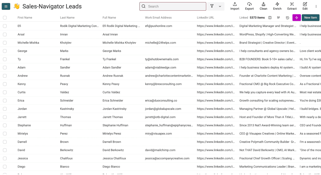The image size is (321, 175).
Task: Select last name cell Valdez
Action: tap(64, 92)
